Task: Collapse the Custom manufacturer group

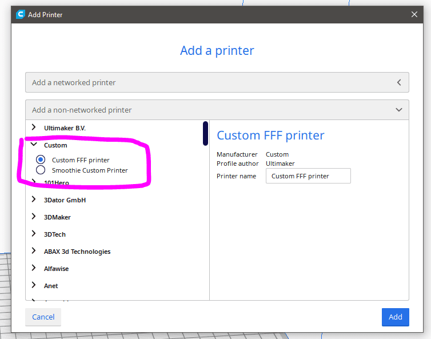Action: 34,145
